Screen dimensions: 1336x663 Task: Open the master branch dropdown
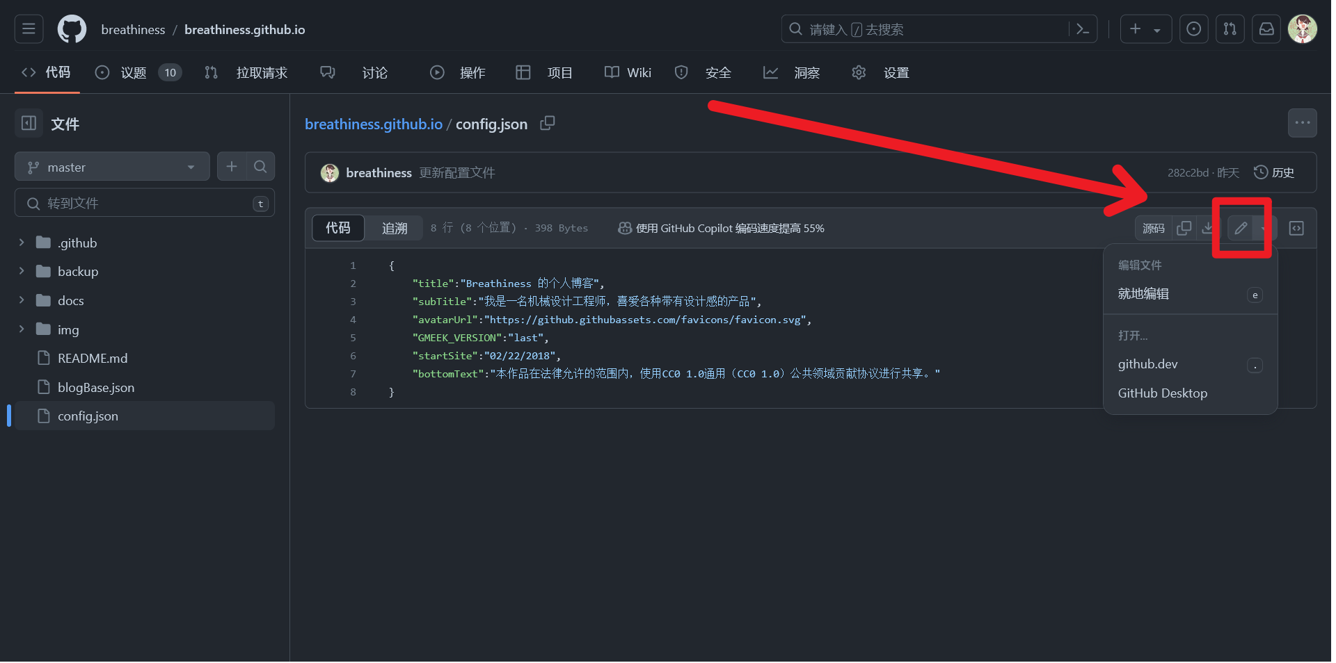[111, 166]
